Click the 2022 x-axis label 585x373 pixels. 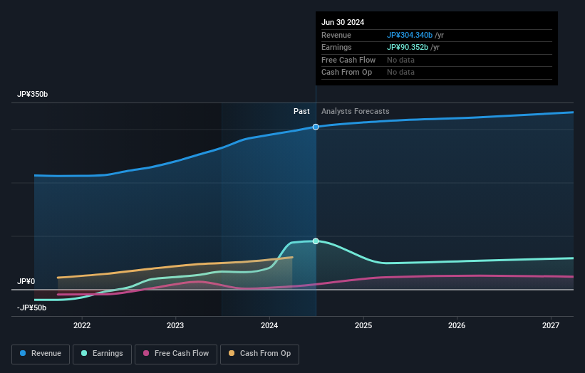coord(82,326)
